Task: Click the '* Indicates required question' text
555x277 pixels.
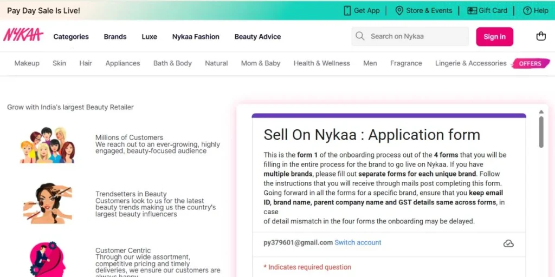Action: tap(307, 267)
